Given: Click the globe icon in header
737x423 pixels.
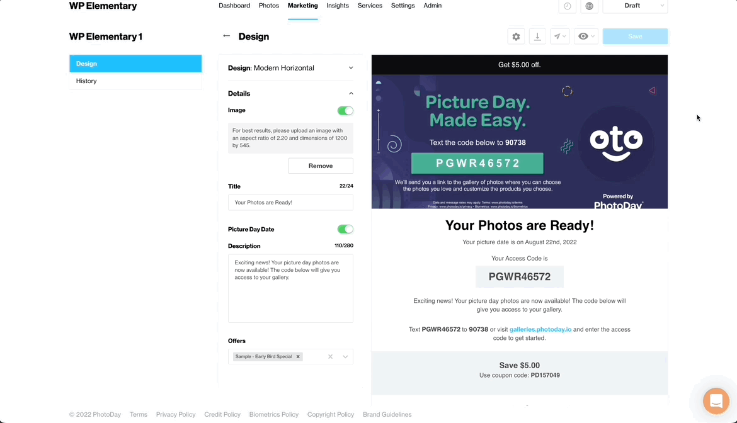Looking at the screenshot, I should click(x=589, y=6).
